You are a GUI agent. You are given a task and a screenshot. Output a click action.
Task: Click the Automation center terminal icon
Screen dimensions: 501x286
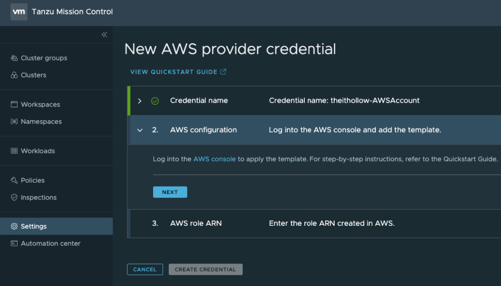coord(14,244)
